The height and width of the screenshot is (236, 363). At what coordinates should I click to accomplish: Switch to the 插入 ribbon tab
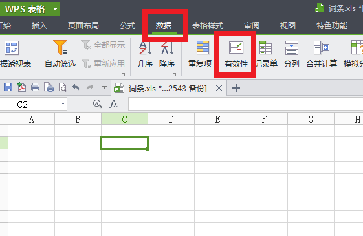[x=39, y=25]
